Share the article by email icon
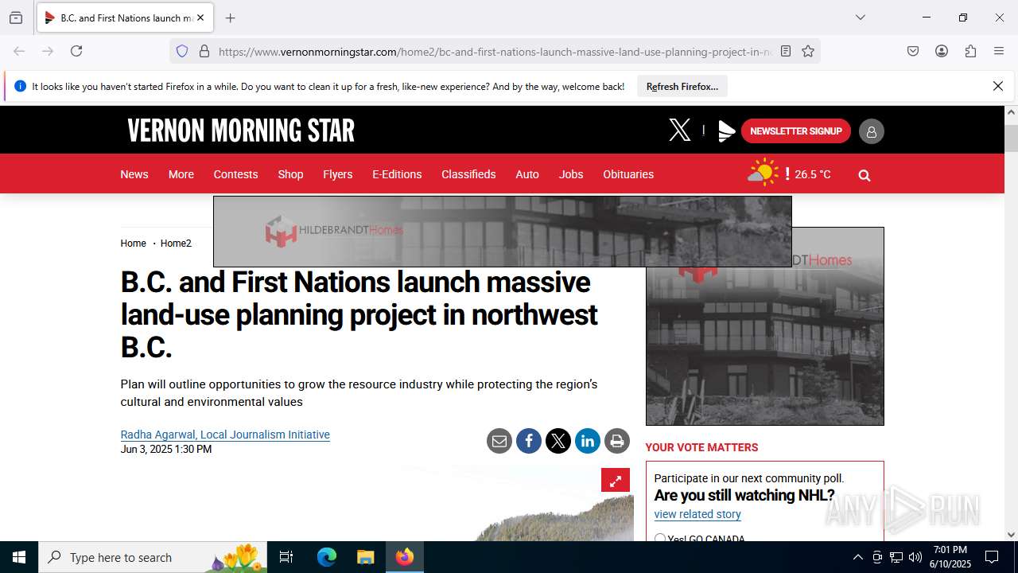The width and height of the screenshot is (1018, 573). coord(499,441)
